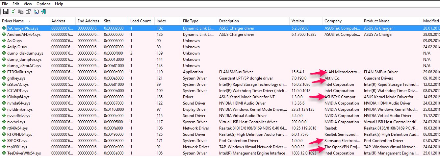
Task: Open the Options menu
Action: [x=43, y=4]
